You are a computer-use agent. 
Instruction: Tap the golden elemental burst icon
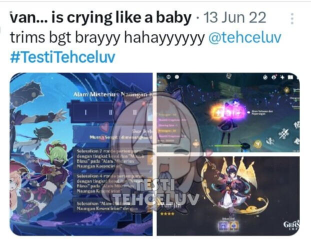coord(257,144)
